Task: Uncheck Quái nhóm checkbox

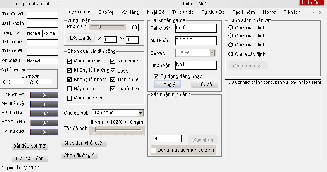Action: click(113, 61)
